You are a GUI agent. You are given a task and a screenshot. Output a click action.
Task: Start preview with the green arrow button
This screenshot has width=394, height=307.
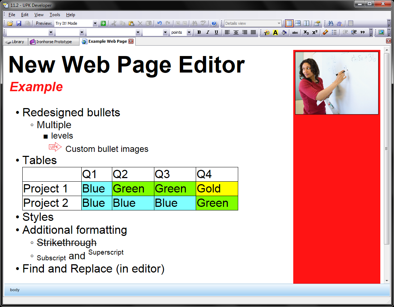tap(103, 23)
